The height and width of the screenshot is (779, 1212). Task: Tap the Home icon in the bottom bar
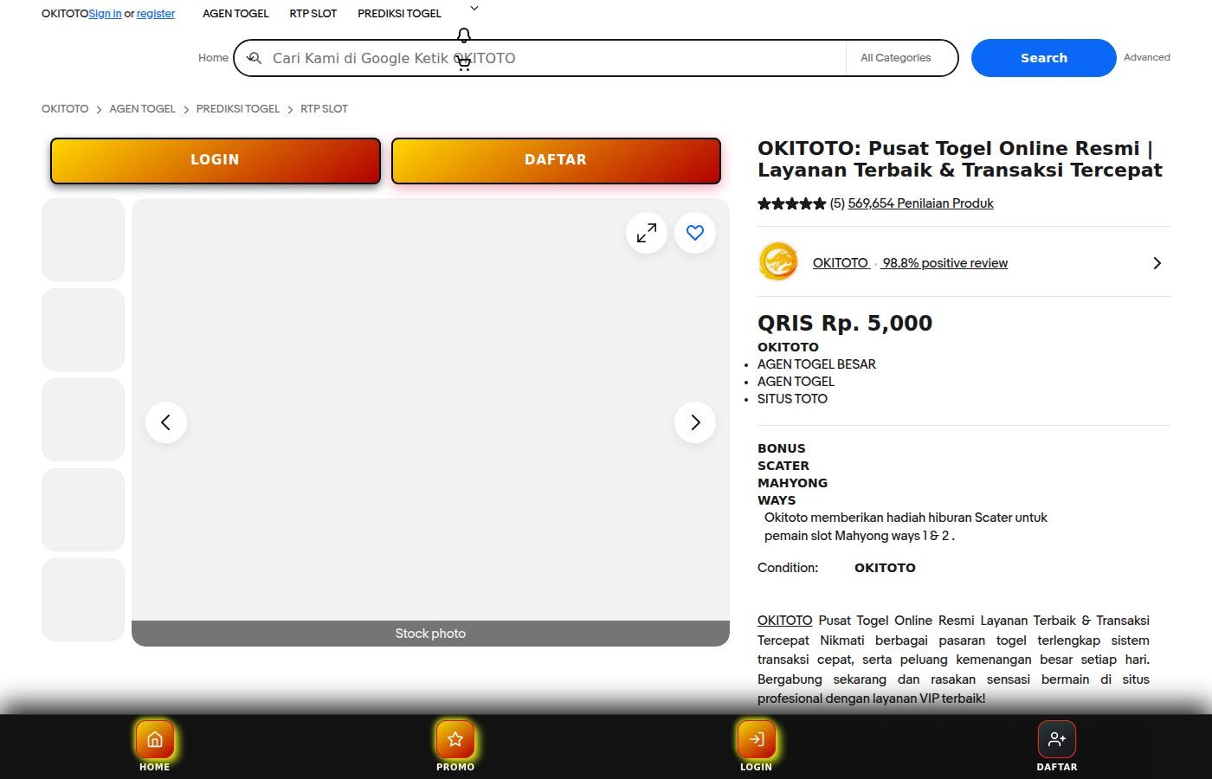tap(155, 739)
